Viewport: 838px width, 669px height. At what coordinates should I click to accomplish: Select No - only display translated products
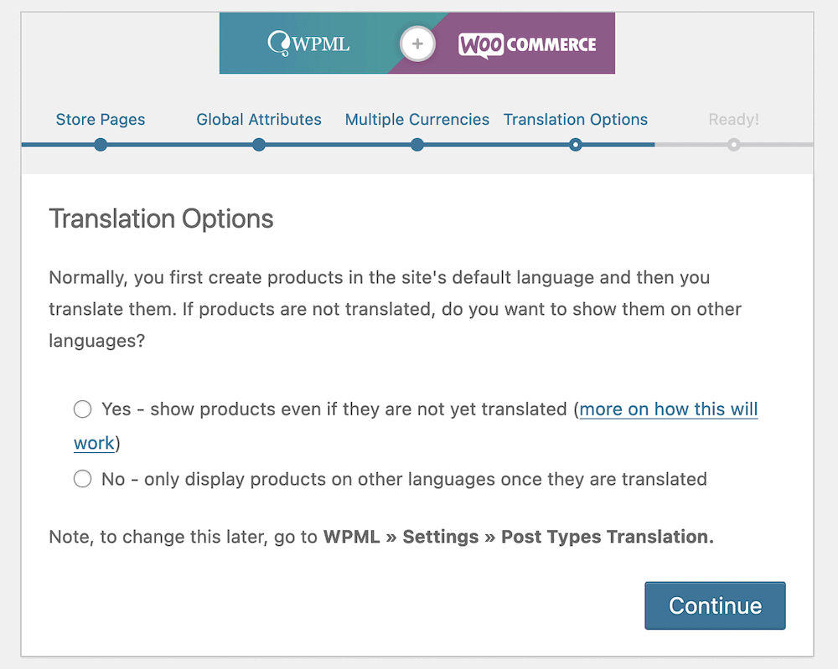[x=82, y=480]
